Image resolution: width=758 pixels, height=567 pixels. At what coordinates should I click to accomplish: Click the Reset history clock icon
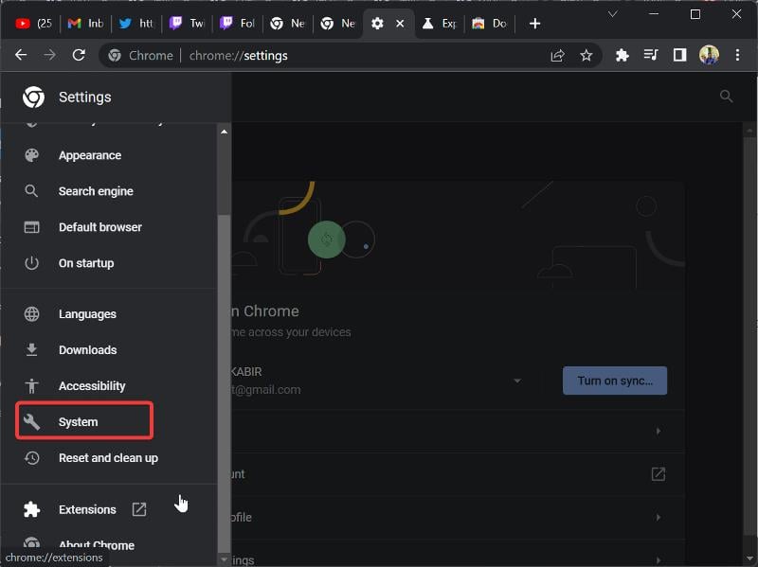coord(32,458)
